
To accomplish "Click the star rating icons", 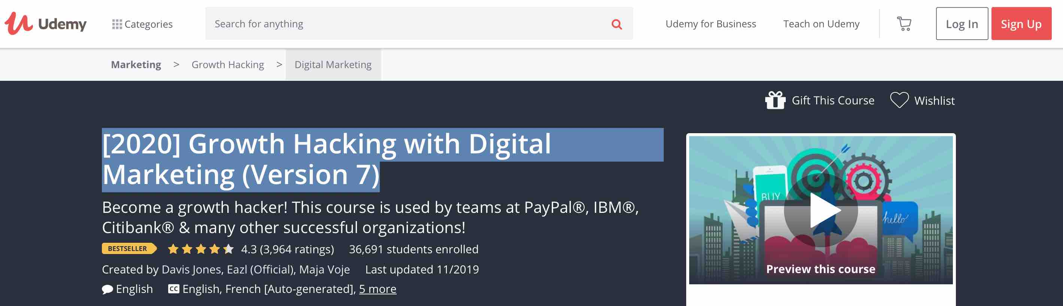I will pyautogui.click(x=200, y=249).
